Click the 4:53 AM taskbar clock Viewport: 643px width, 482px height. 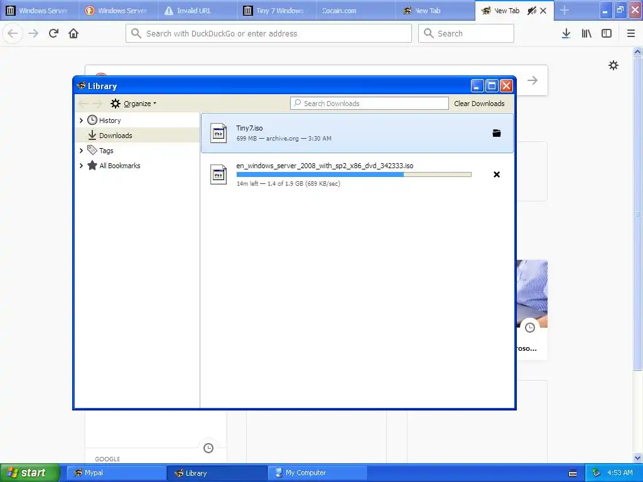click(x=620, y=473)
